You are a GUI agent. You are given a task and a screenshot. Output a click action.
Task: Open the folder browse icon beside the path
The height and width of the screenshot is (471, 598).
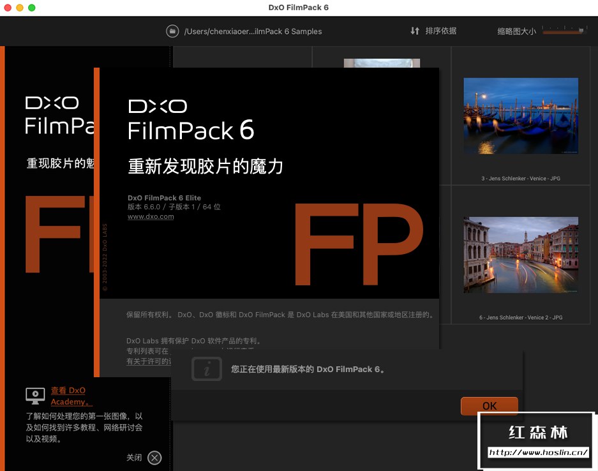coord(172,31)
